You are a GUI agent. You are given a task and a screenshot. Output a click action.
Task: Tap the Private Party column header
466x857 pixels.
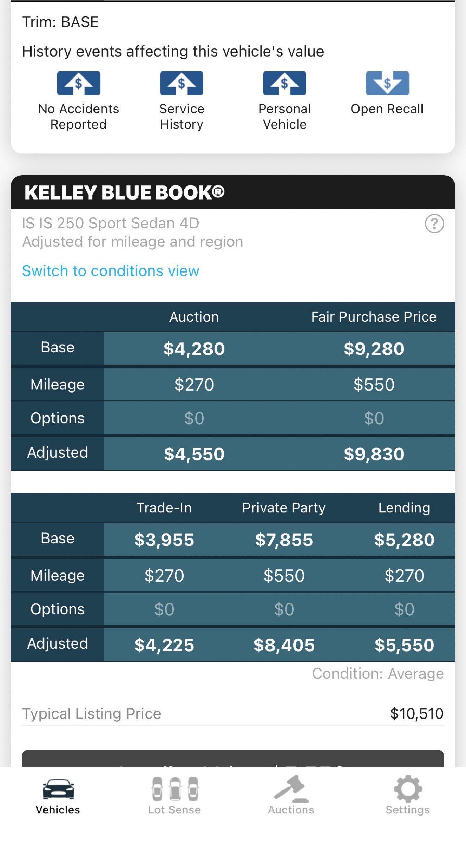pos(284,508)
